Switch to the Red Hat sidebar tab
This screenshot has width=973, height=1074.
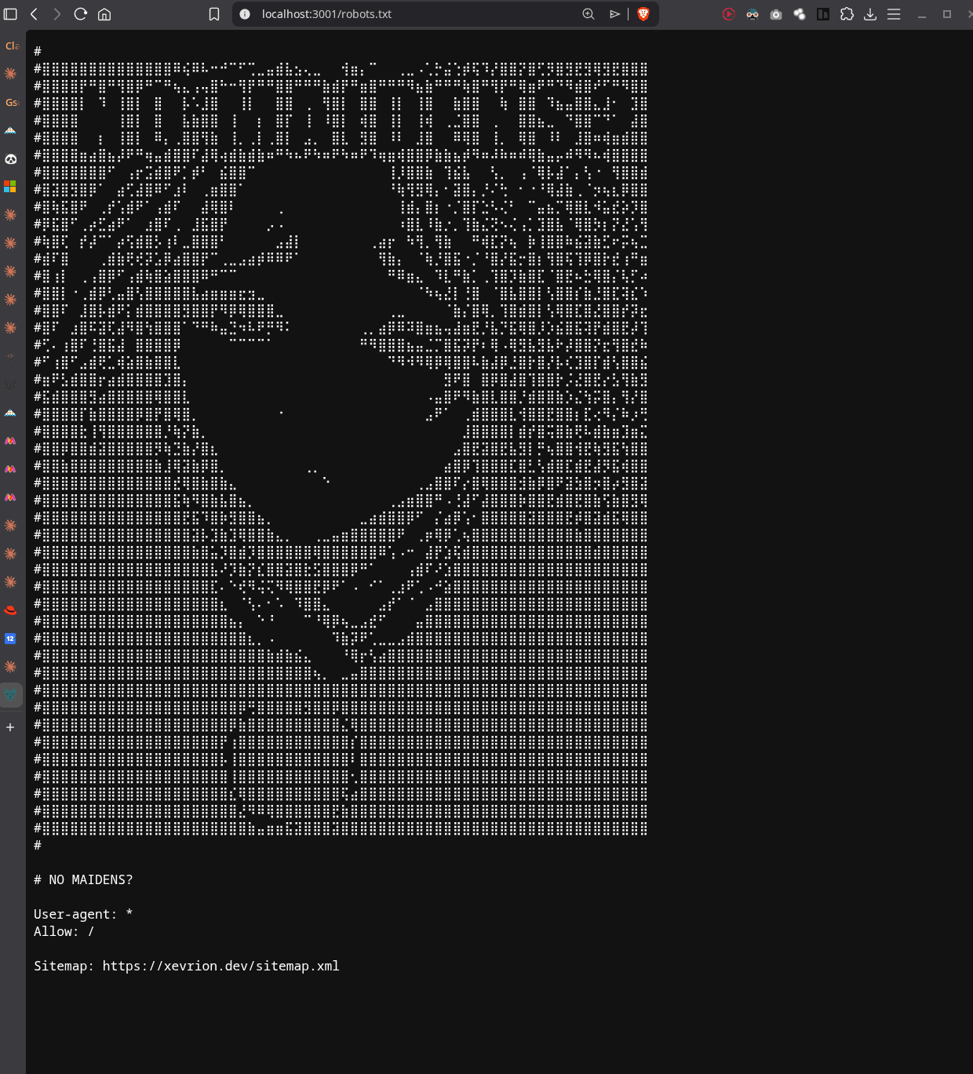pos(10,610)
